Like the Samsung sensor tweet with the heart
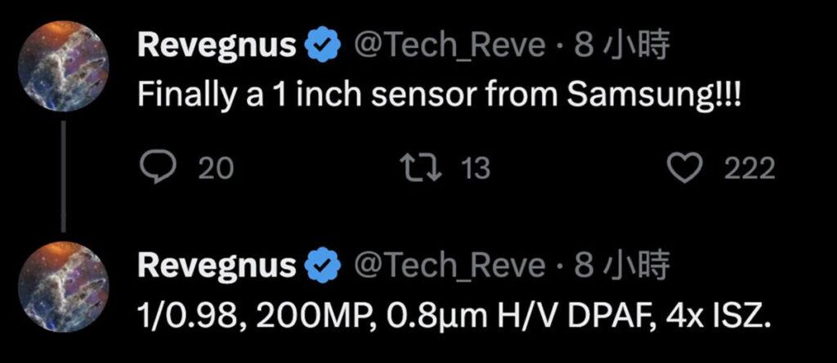 686,167
